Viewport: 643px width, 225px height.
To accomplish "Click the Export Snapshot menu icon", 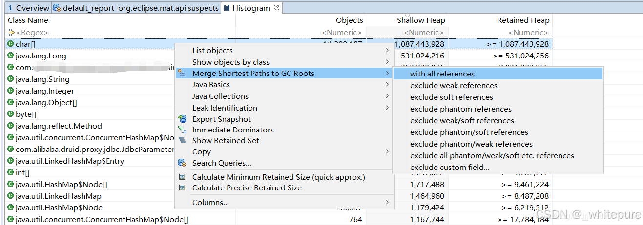I will tap(182, 119).
